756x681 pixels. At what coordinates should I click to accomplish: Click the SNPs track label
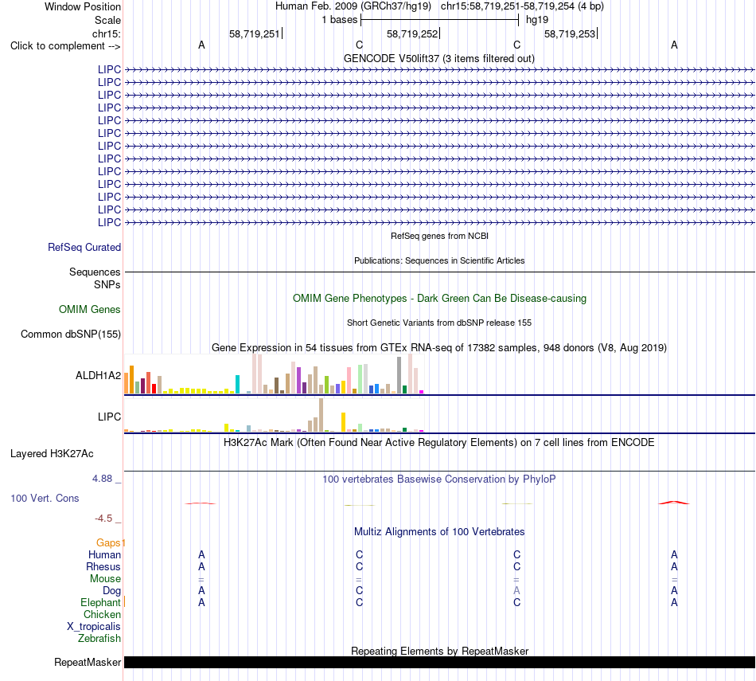click(x=107, y=285)
